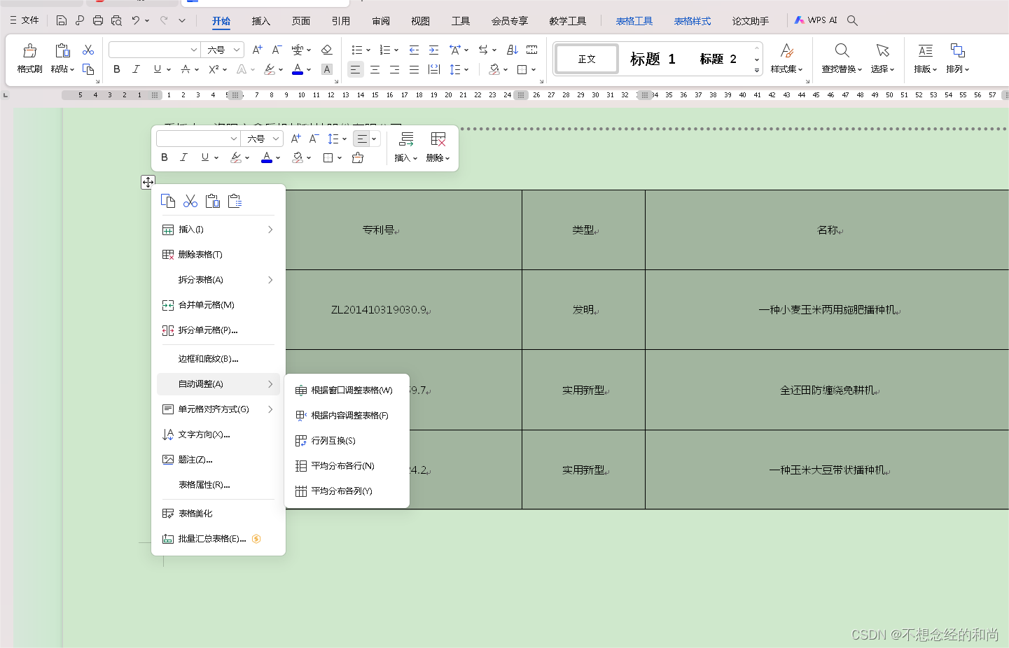This screenshot has height=648, width=1009.
Task: Toggle character shading button in ribbon
Action: point(326,69)
